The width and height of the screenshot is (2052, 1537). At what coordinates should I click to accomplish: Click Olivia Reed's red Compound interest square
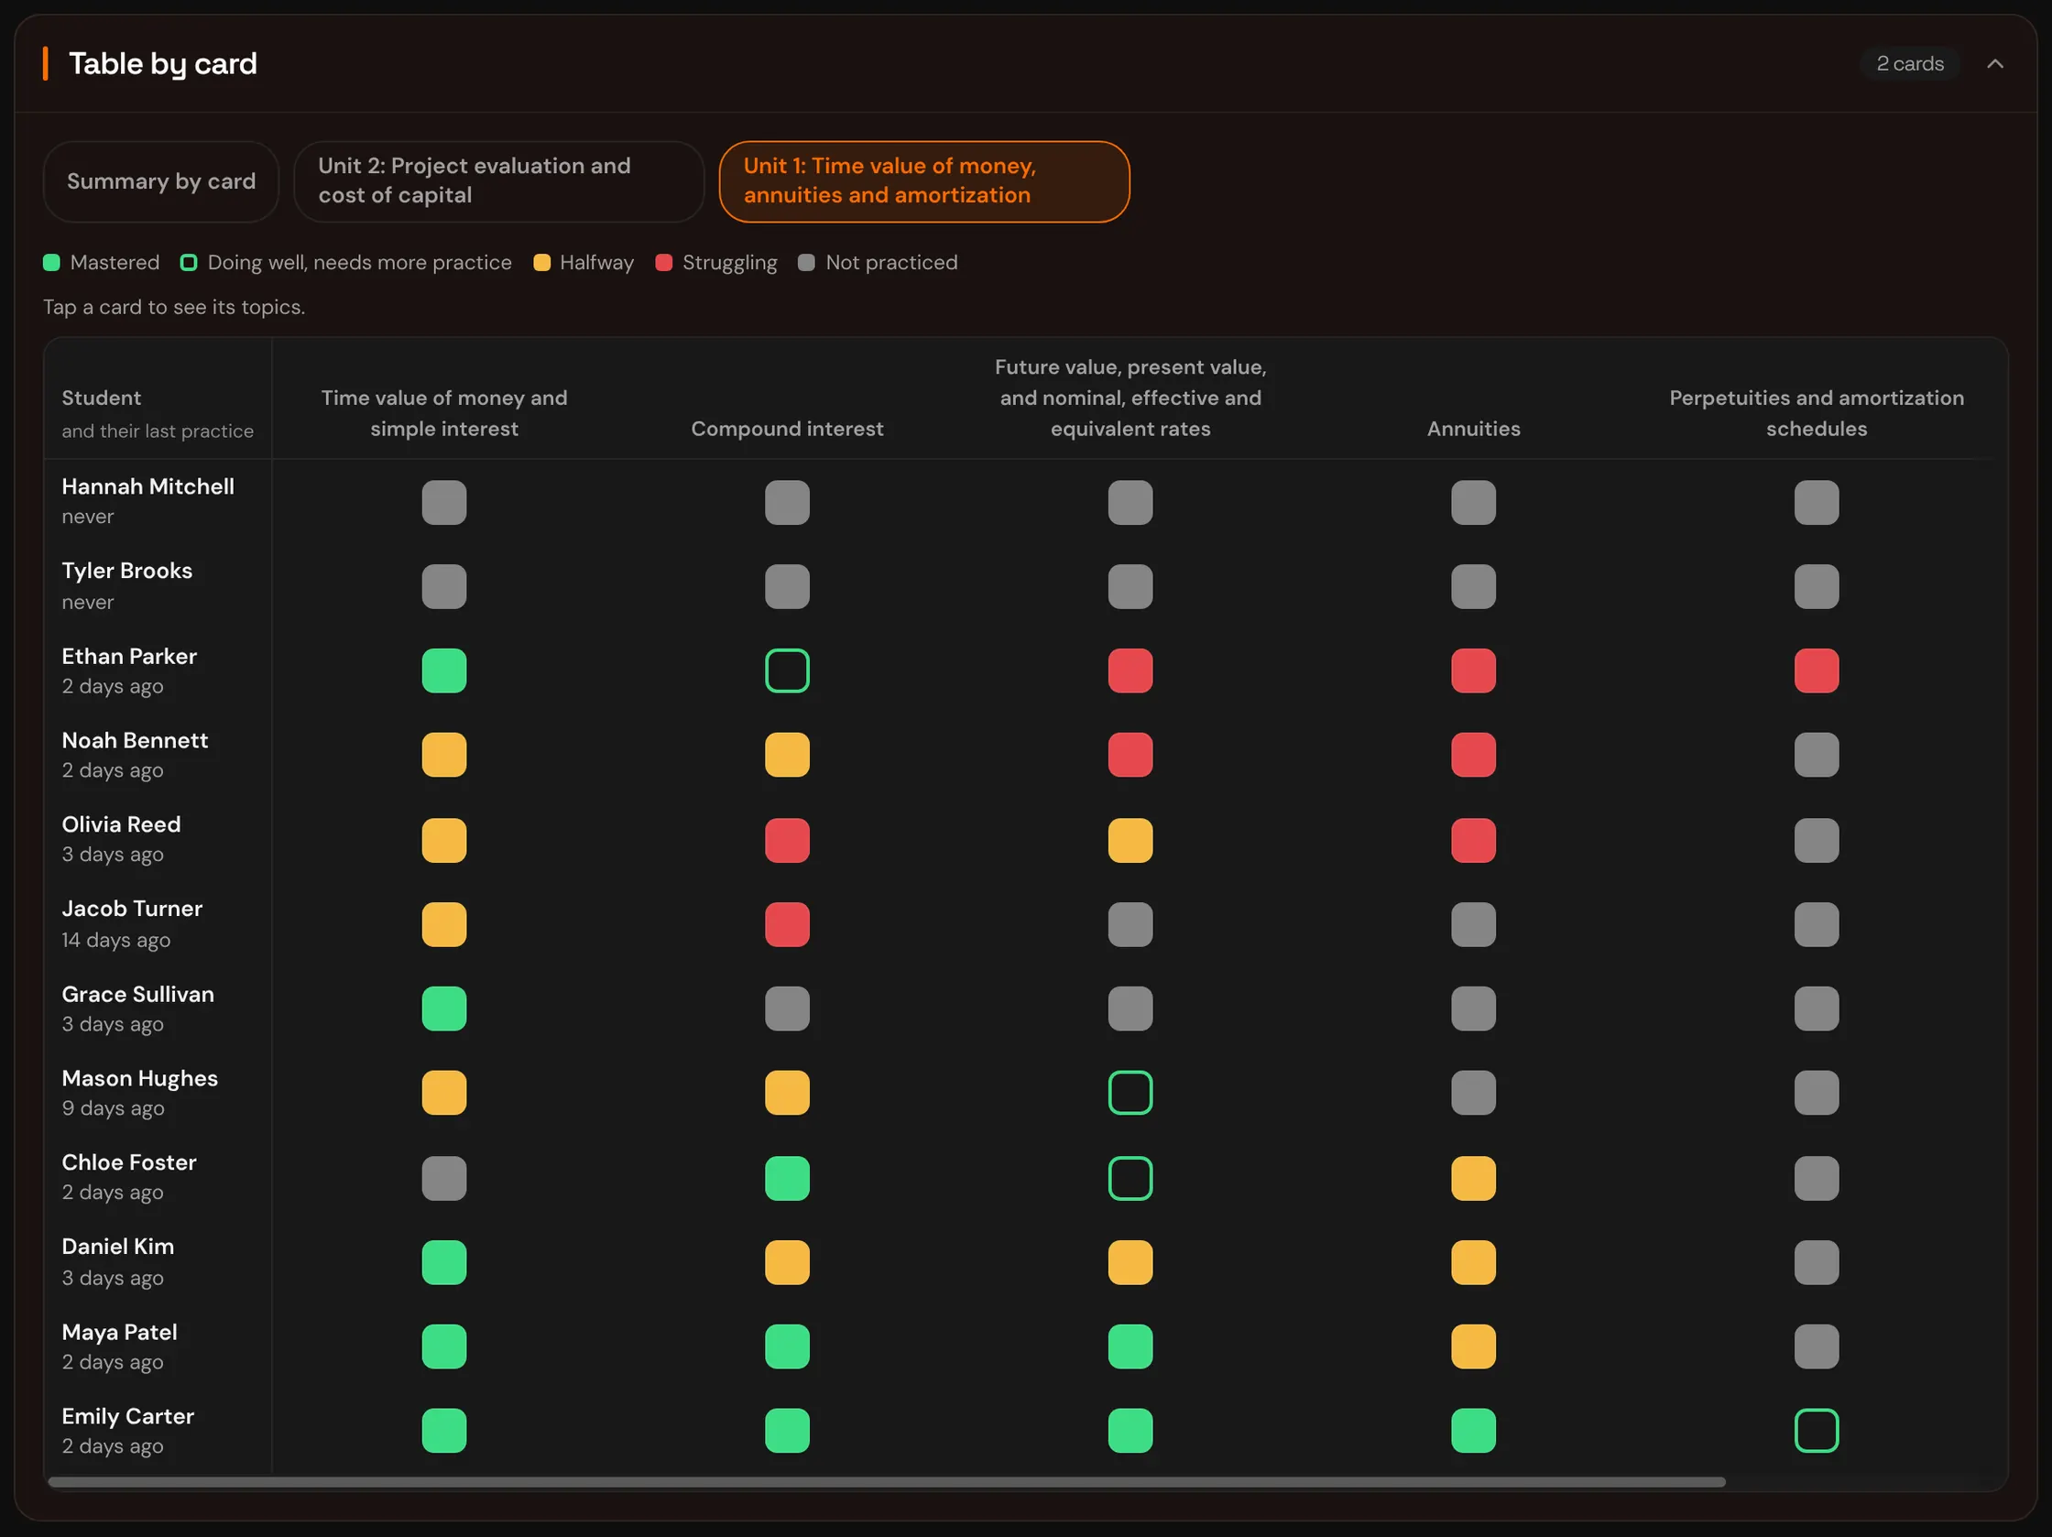(787, 840)
